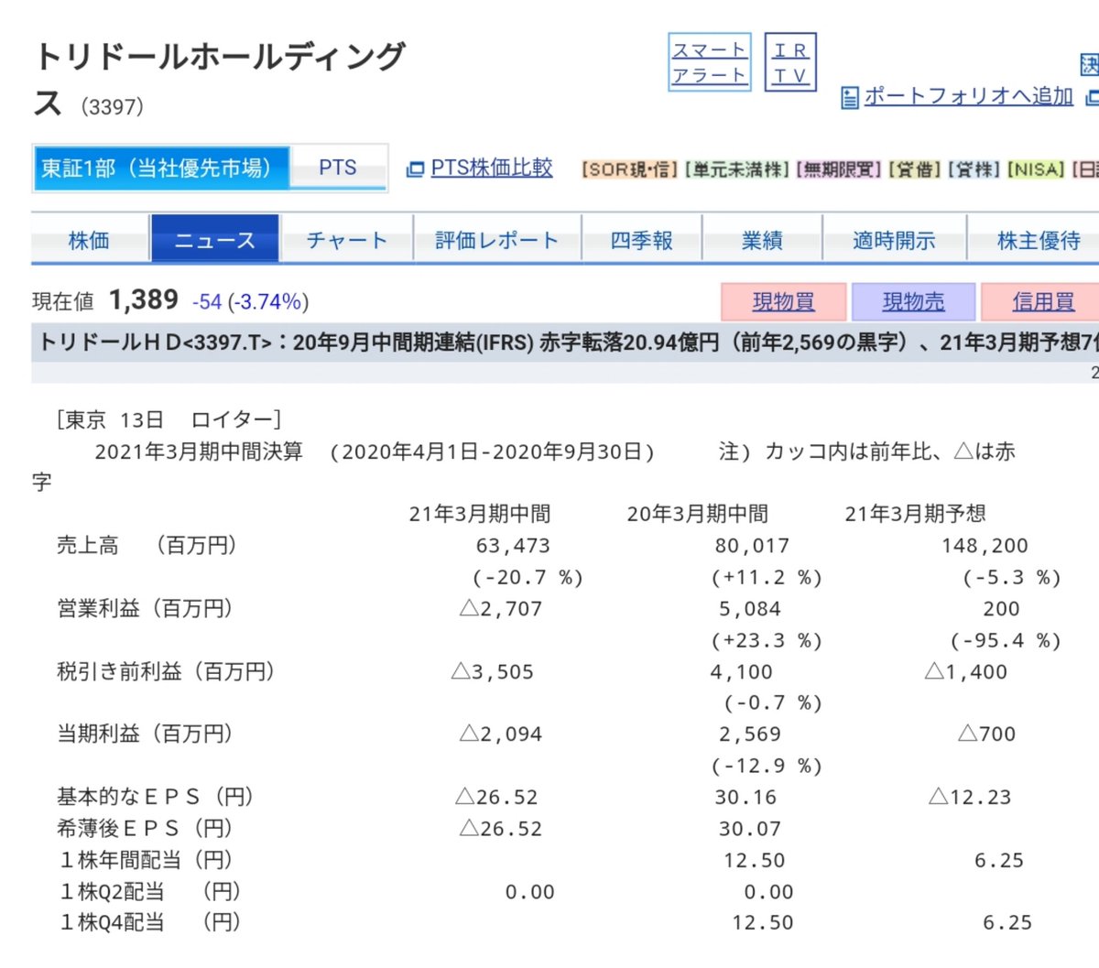Click the forecast EPS △12.23

pyautogui.click(x=970, y=798)
